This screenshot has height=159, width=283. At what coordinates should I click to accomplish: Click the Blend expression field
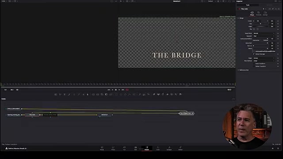coord(265,51)
